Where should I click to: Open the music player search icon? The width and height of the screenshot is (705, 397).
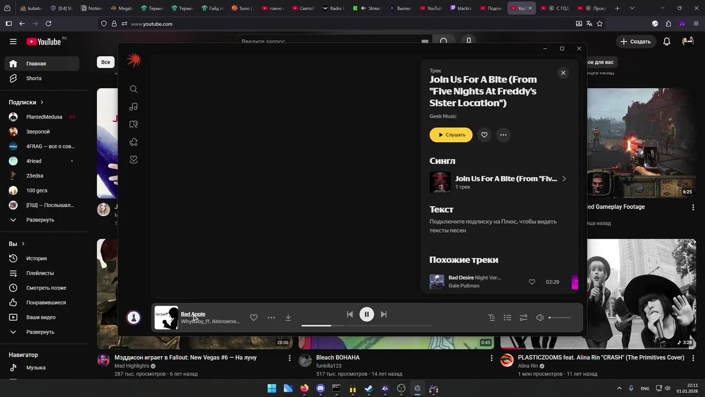(133, 89)
